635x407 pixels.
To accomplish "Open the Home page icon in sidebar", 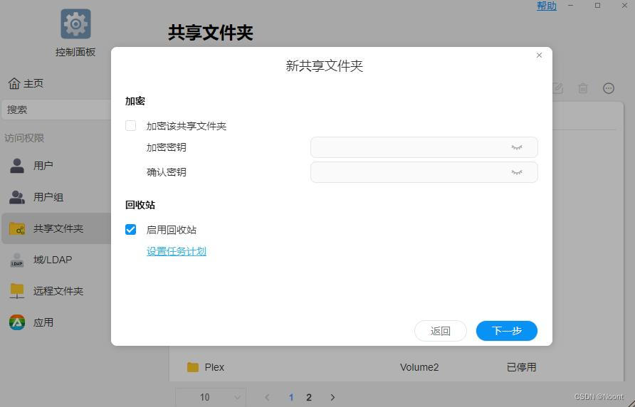I will 14,84.
